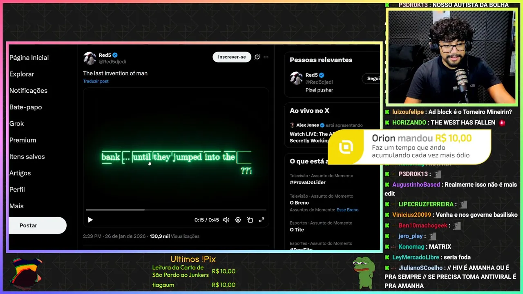
Task: Go to Página Inicial
Action: 29,58
